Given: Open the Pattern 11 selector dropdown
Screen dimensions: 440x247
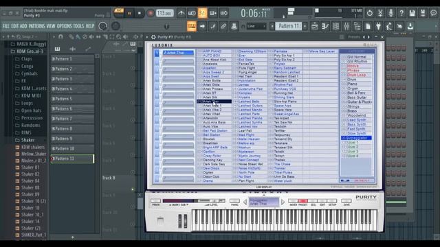Looking at the screenshot, I should (289, 26).
